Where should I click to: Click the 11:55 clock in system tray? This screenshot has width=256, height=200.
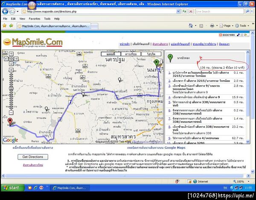(248, 188)
